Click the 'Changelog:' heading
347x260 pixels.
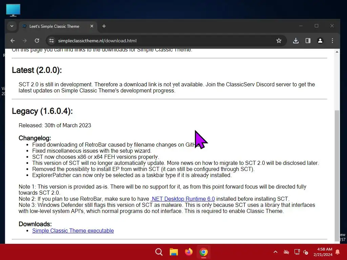(35, 138)
